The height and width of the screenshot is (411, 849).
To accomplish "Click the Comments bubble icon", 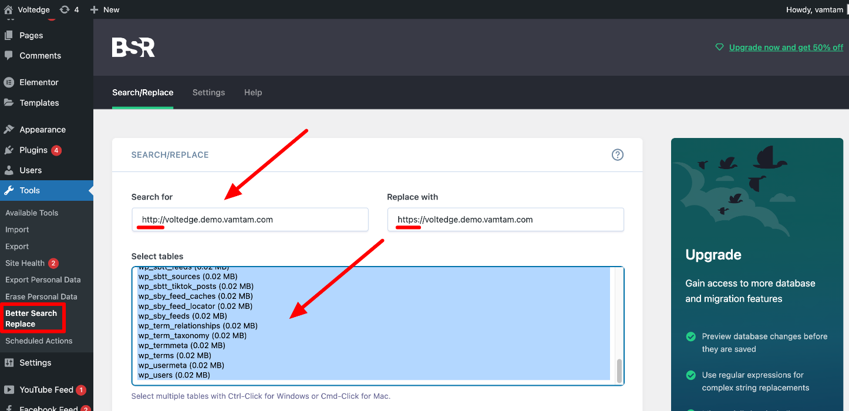I will tap(9, 56).
